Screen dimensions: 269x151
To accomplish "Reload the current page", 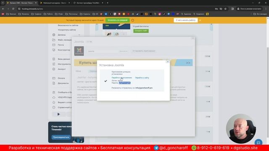I will pyautogui.click(x=13, y=9).
